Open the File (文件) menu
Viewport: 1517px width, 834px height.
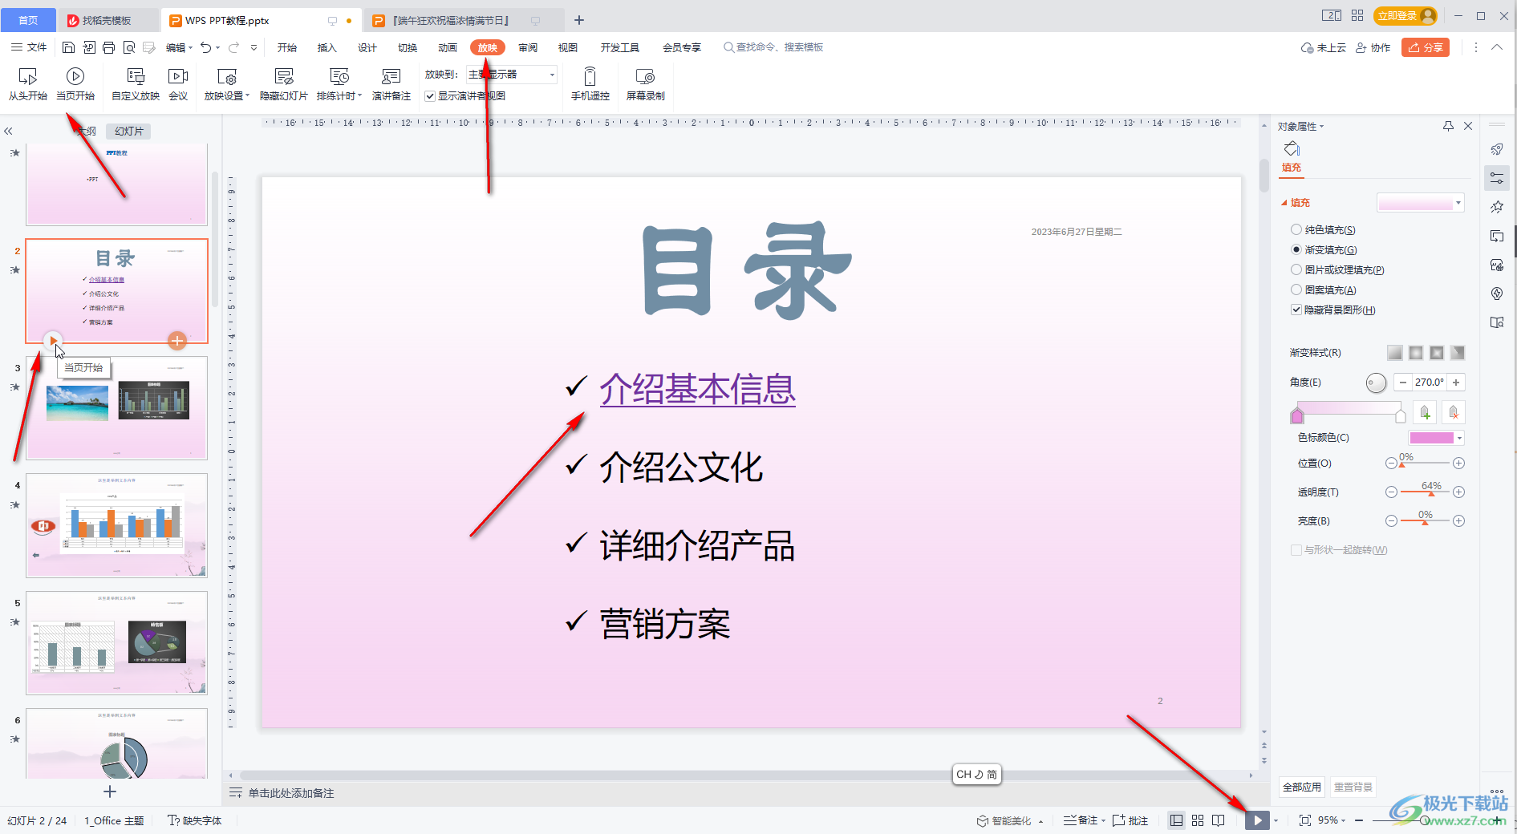[x=29, y=47]
